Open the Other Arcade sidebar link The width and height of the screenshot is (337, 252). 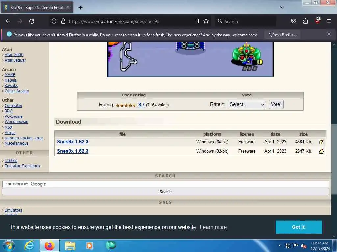click(x=16, y=91)
